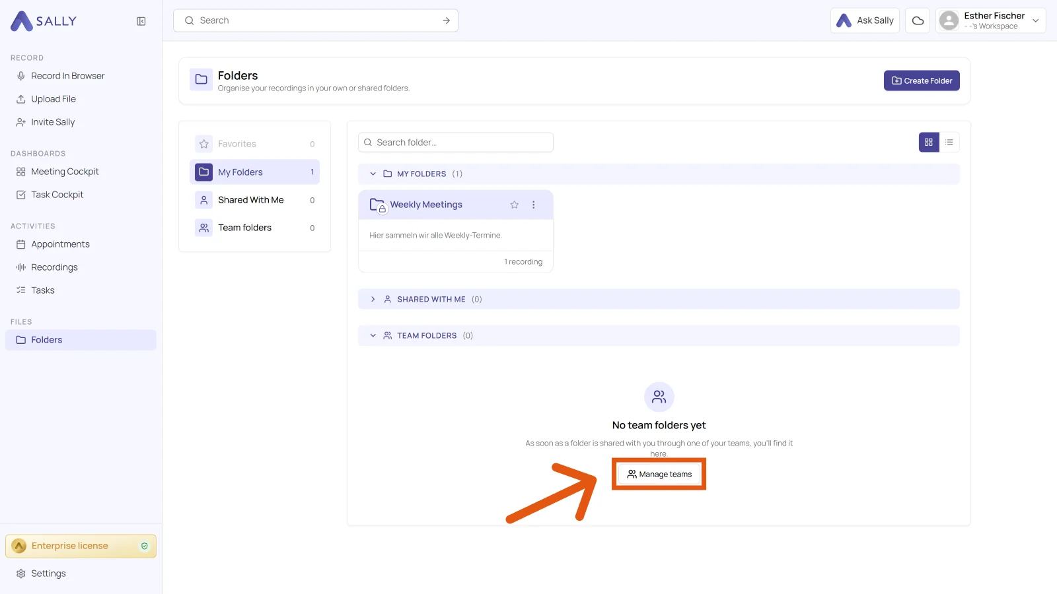Image resolution: width=1057 pixels, height=594 pixels.
Task: Star the Weekly Meetings folder as favorite
Action: click(515, 205)
